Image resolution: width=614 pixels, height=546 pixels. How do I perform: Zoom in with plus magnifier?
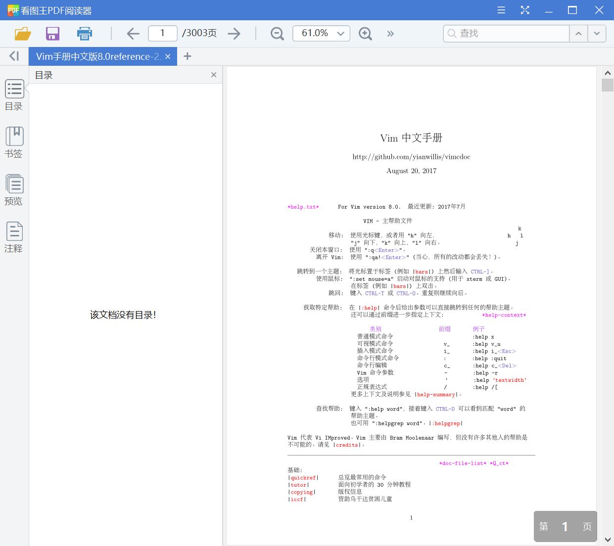coord(365,34)
